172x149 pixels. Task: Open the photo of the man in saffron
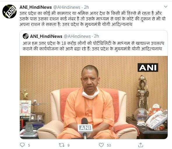pyautogui.click(x=94, y=97)
